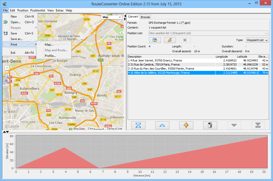Open the Extras menu
The width and height of the screenshot is (273, 181).
coord(60,10)
